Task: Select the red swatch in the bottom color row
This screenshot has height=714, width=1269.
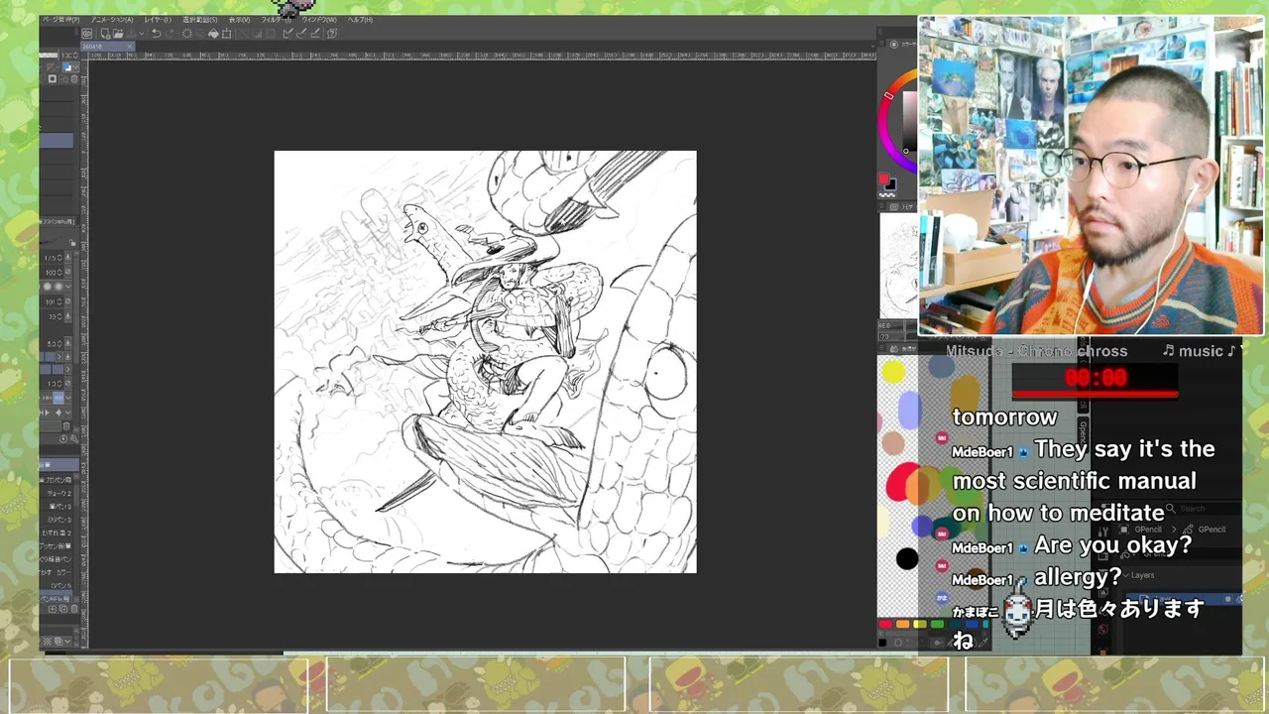Action: pyautogui.click(x=885, y=624)
